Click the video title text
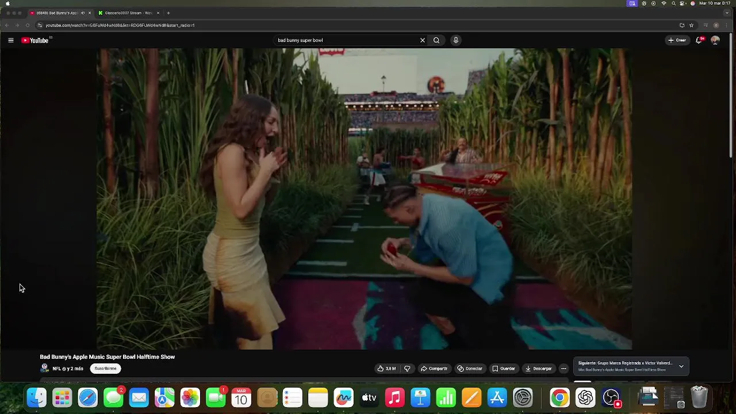736x414 pixels. click(108, 357)
